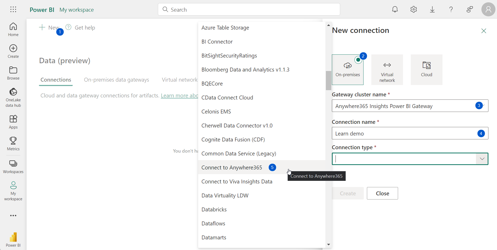
Task: Open the feedback icon in header
Action: point(470,10)
